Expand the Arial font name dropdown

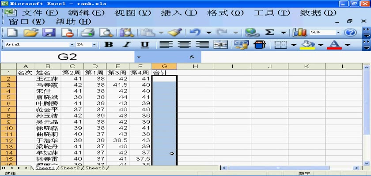[72, 45]
